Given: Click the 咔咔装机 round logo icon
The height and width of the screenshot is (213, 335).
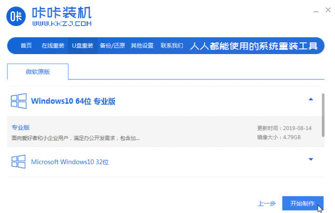Looking at the screenshot, I should [16, 16].
